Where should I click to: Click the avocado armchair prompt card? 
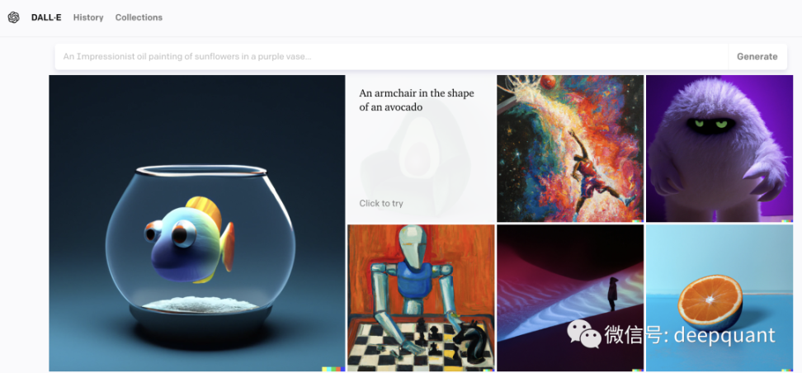pyautogui.click(x=421, y=149)
